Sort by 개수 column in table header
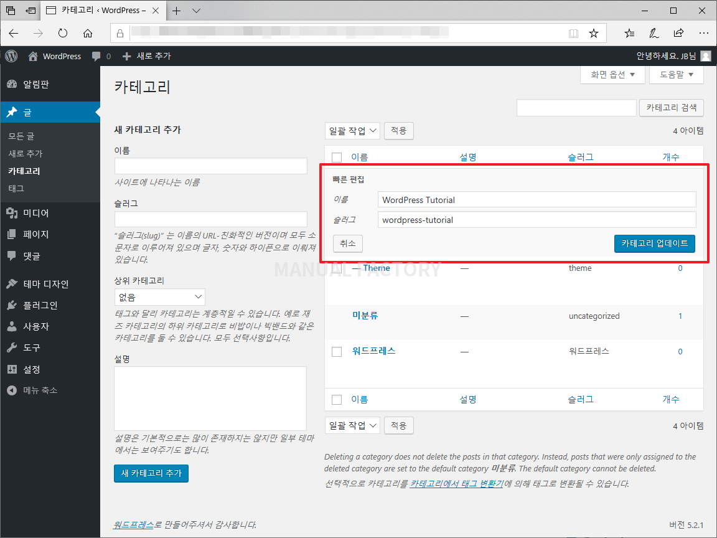The height and width of the screenshot is (538, 717). tap(671, 157)
